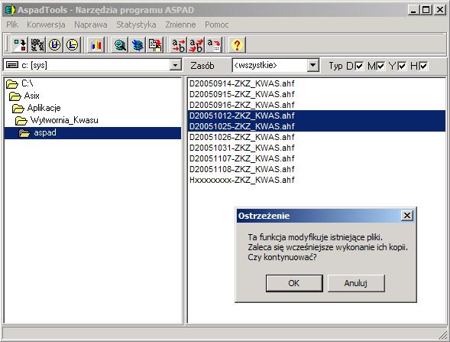
Task: Select file D20051012-ZKZ_KWAS.ahf
Action: click(x=316, y=116)
